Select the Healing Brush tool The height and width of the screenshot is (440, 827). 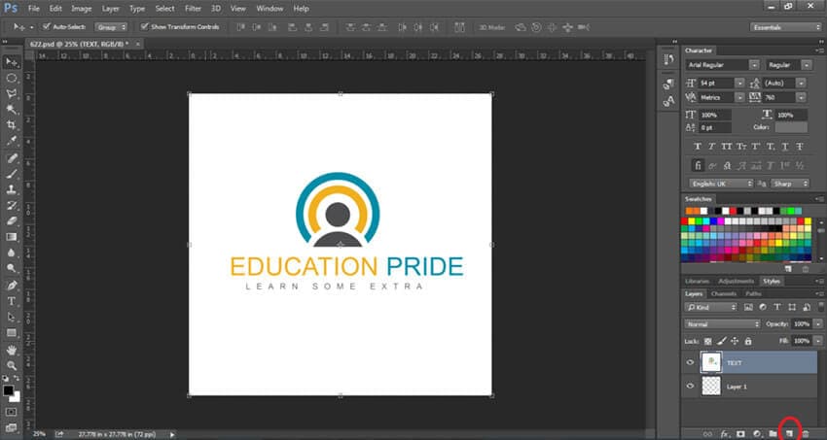coord(11,158)
